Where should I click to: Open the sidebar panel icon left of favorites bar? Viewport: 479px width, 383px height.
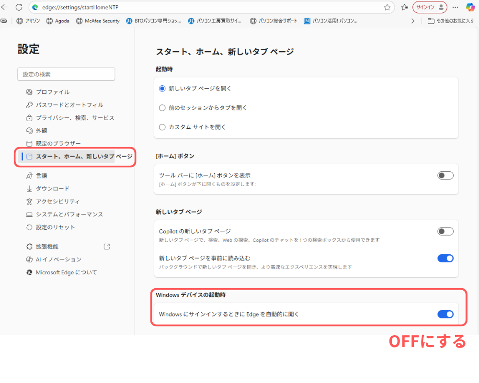pos(4,21)
